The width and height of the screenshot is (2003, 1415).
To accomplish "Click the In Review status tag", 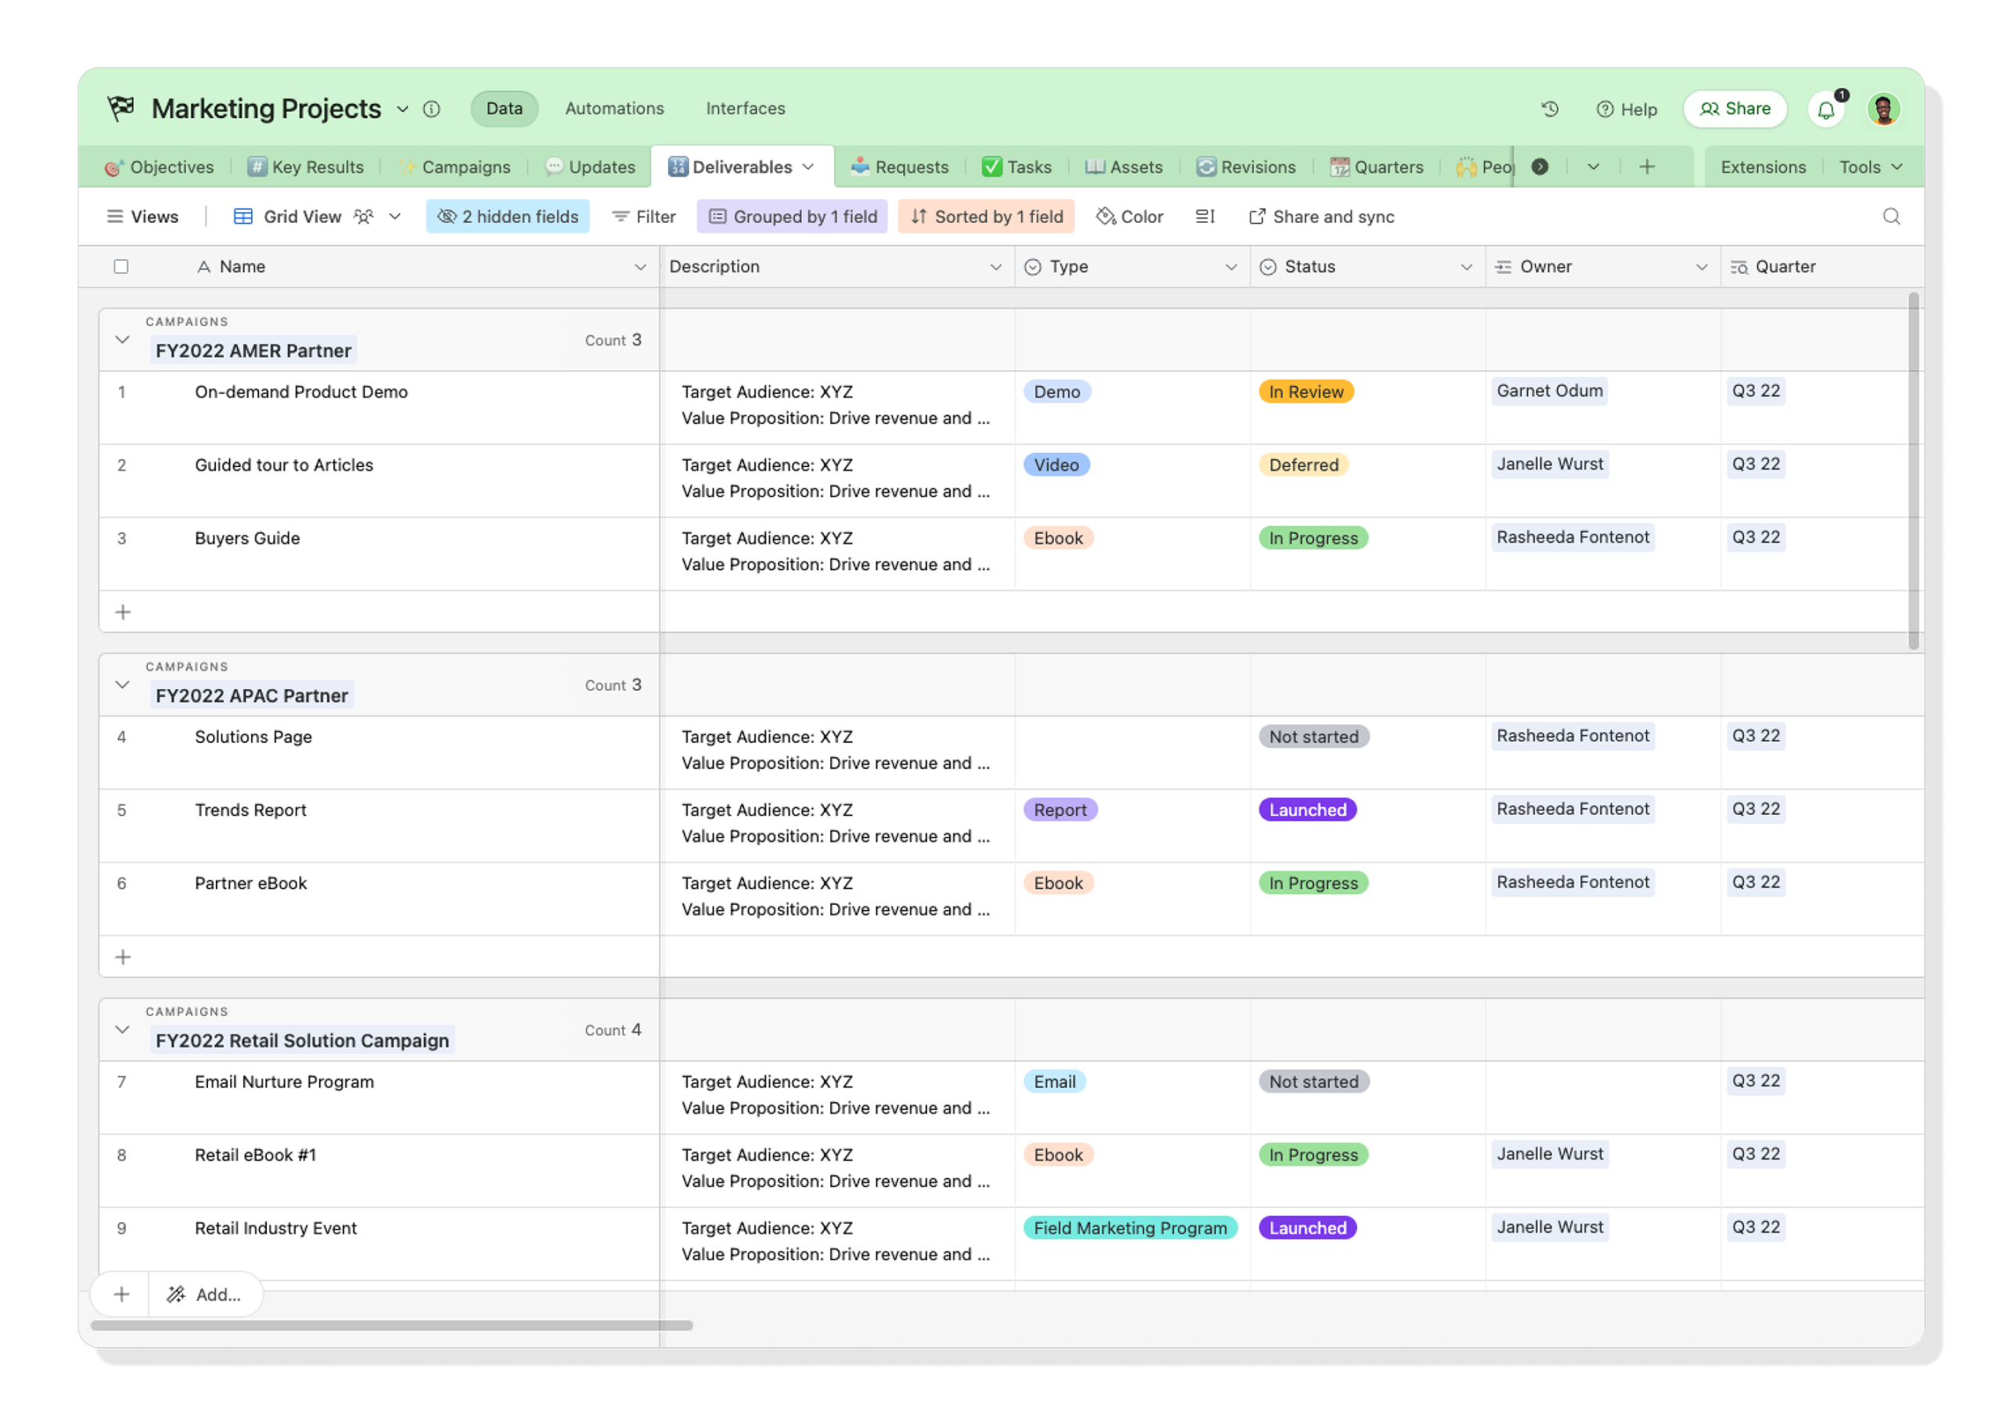I will 1305,392.
